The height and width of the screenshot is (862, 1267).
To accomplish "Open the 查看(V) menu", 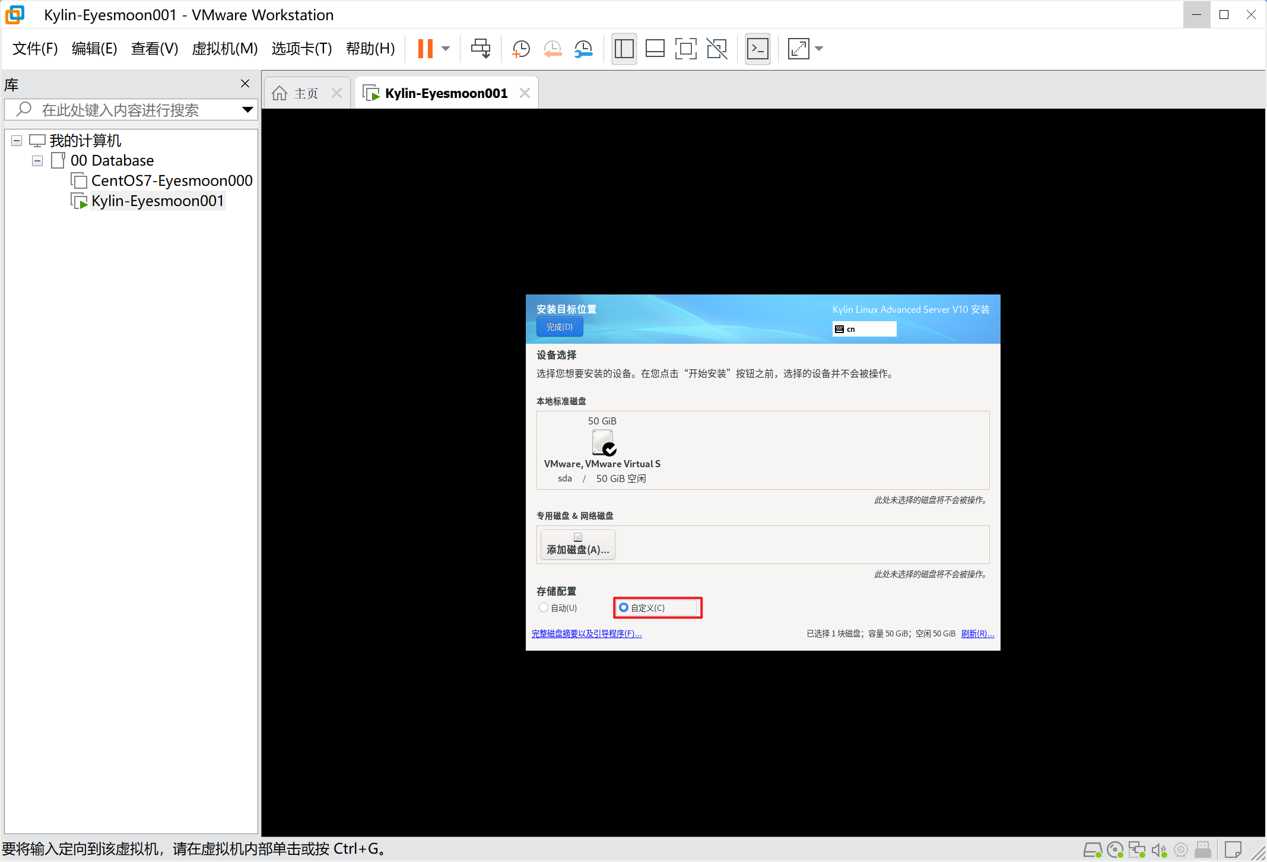I will (154, 49).
